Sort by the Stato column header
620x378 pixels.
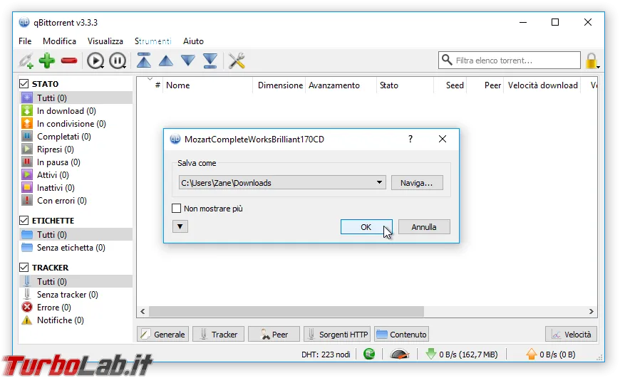tap(405, 85)
